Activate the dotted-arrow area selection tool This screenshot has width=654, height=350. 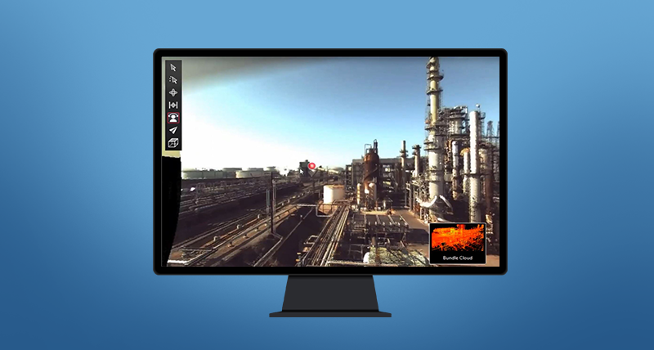[172, 80]
